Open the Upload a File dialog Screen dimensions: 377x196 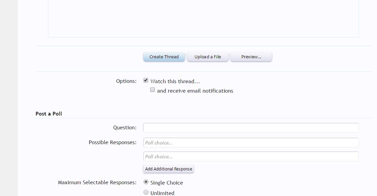click(208, 57)
